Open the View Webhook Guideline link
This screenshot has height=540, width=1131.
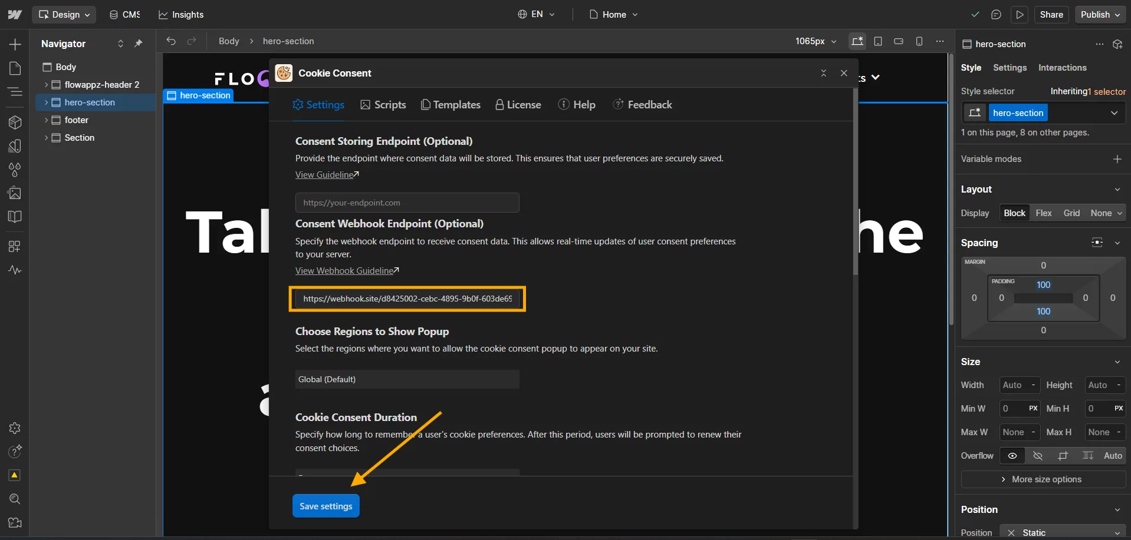[347, 271]
